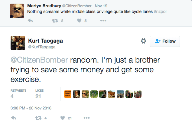Viewport: 192px width, 127px height.
Task: Open more options on Kurt Taogaga's tweet
Action: coord(86,118)
